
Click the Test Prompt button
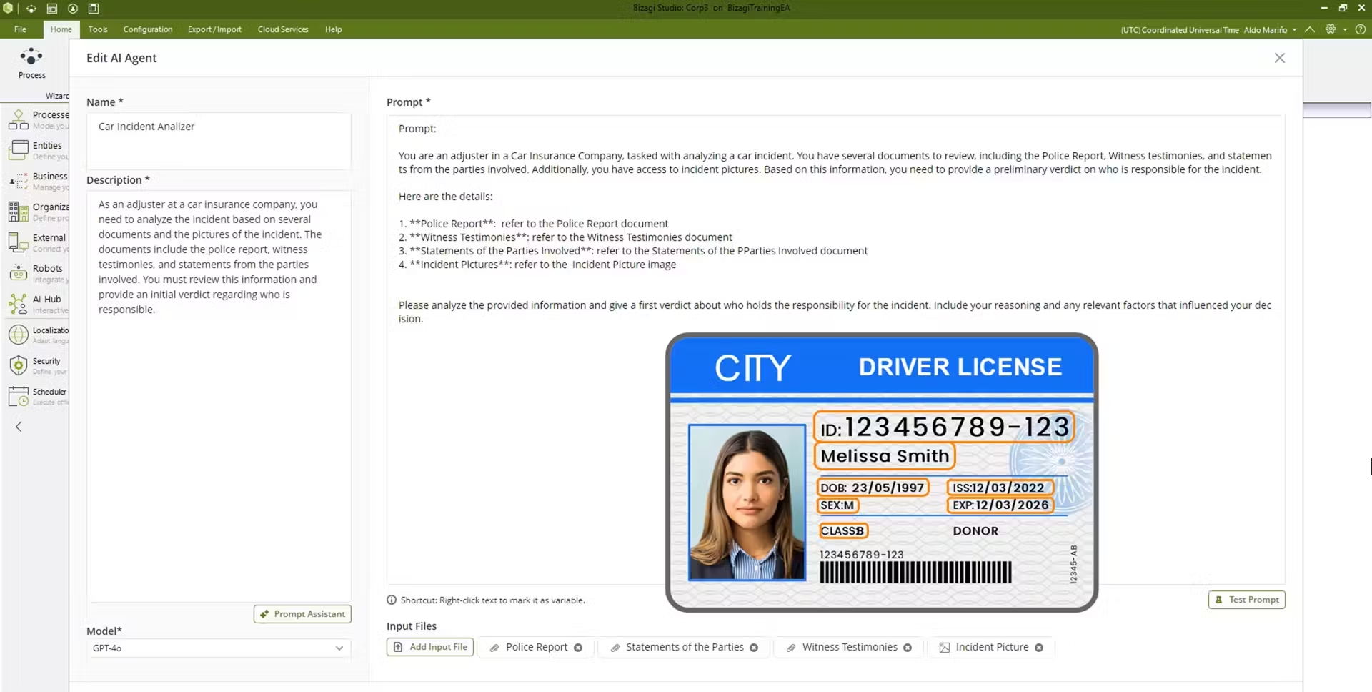click(1246, 600)
